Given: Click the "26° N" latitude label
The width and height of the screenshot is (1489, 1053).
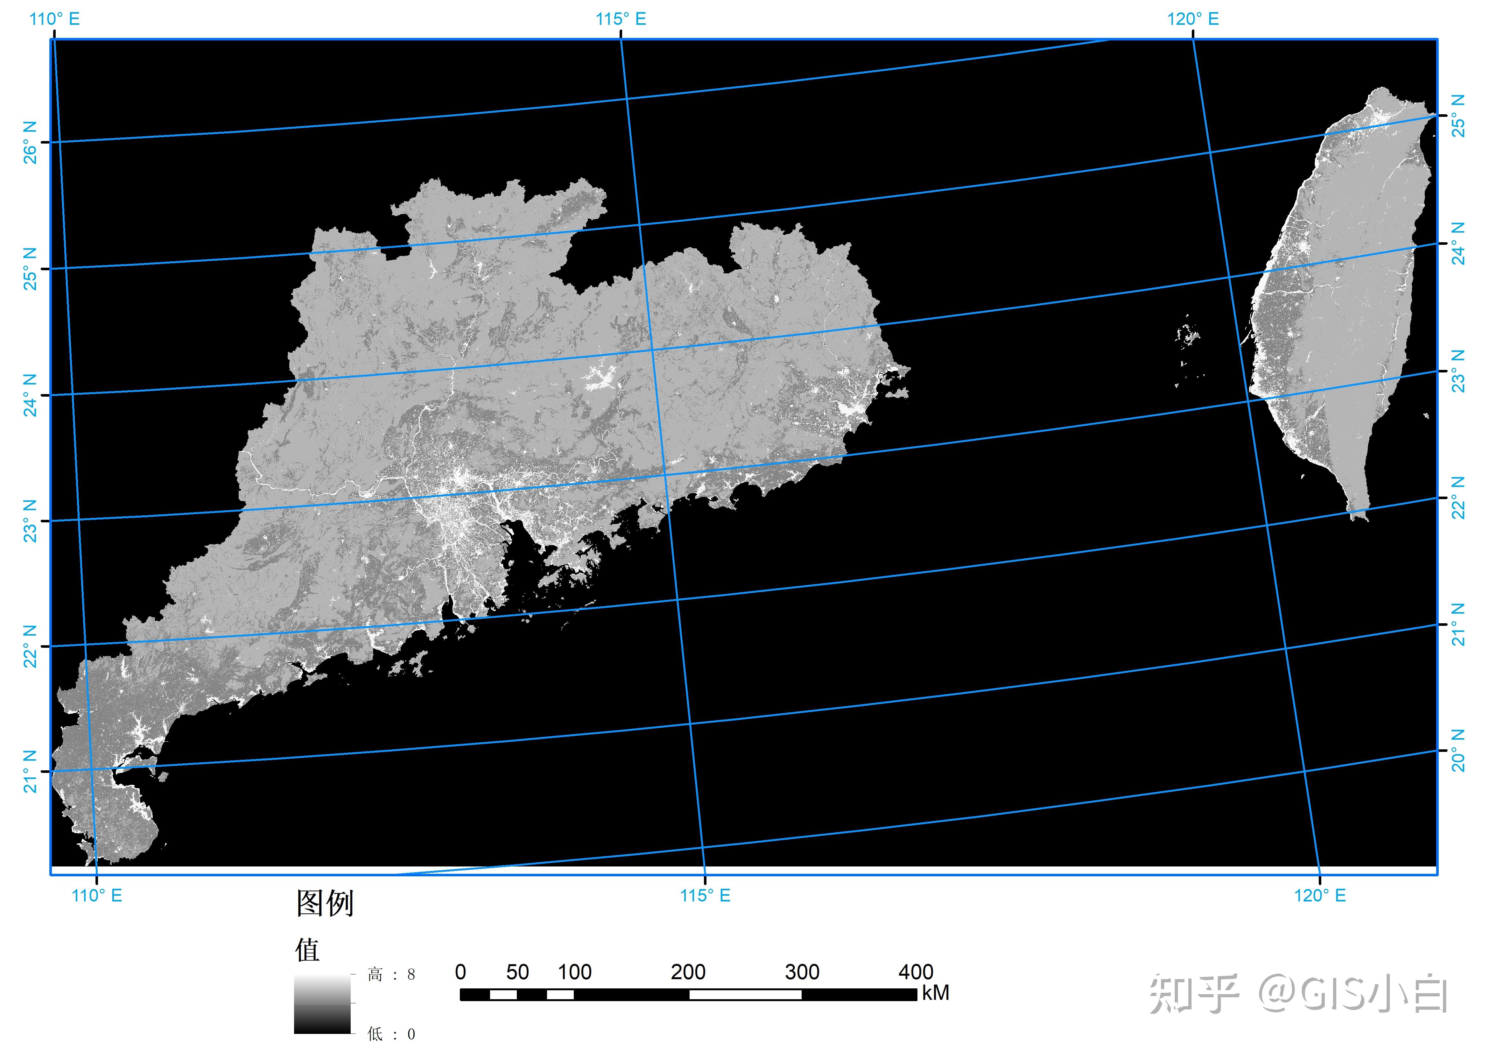Looking at the screenshot, I should [30, 142].
